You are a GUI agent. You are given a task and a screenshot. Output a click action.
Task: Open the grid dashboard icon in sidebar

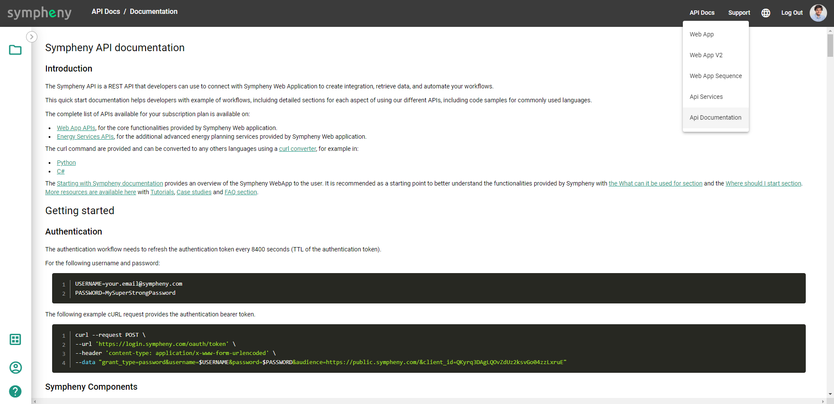[x=15, y=339]
